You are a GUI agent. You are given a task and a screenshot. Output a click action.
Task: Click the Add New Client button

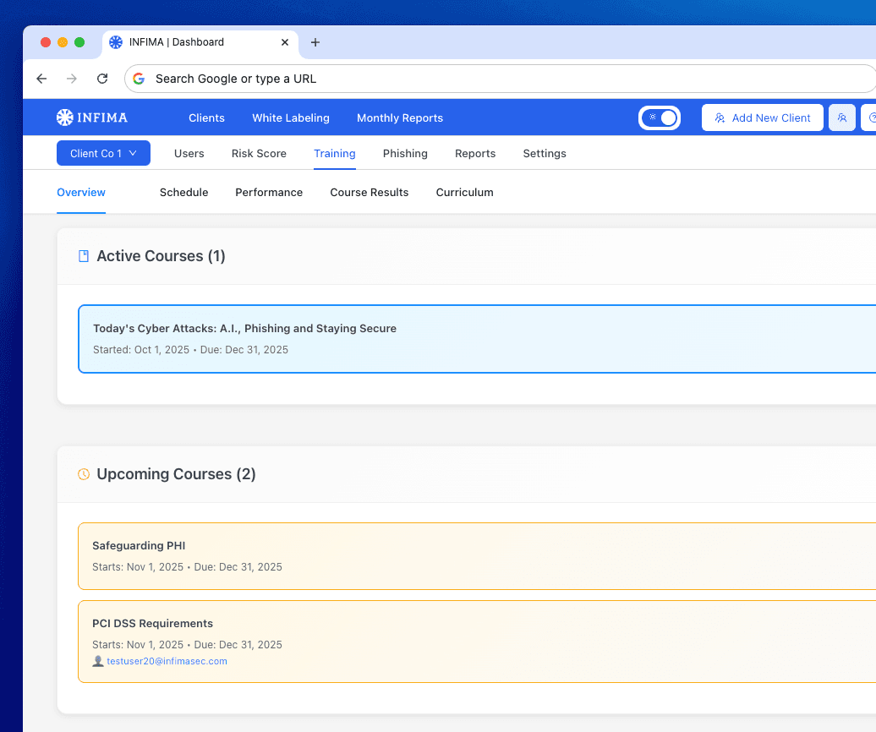tap(762, 118)
